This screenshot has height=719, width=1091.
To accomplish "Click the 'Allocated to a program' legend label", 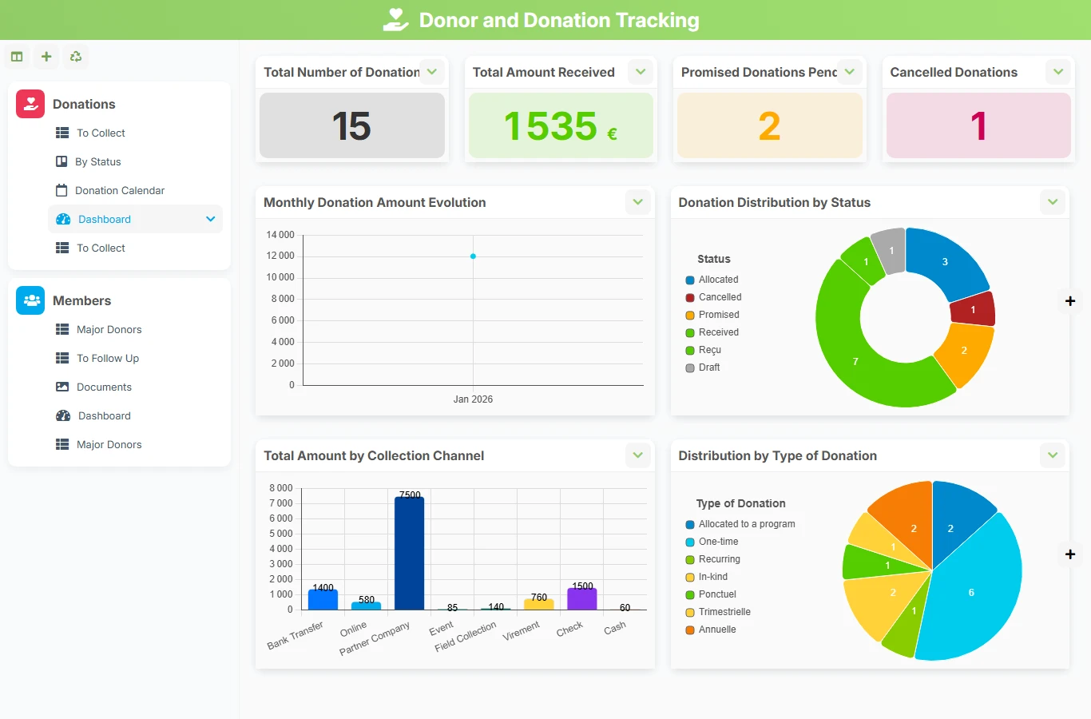I will pos(747,524).
